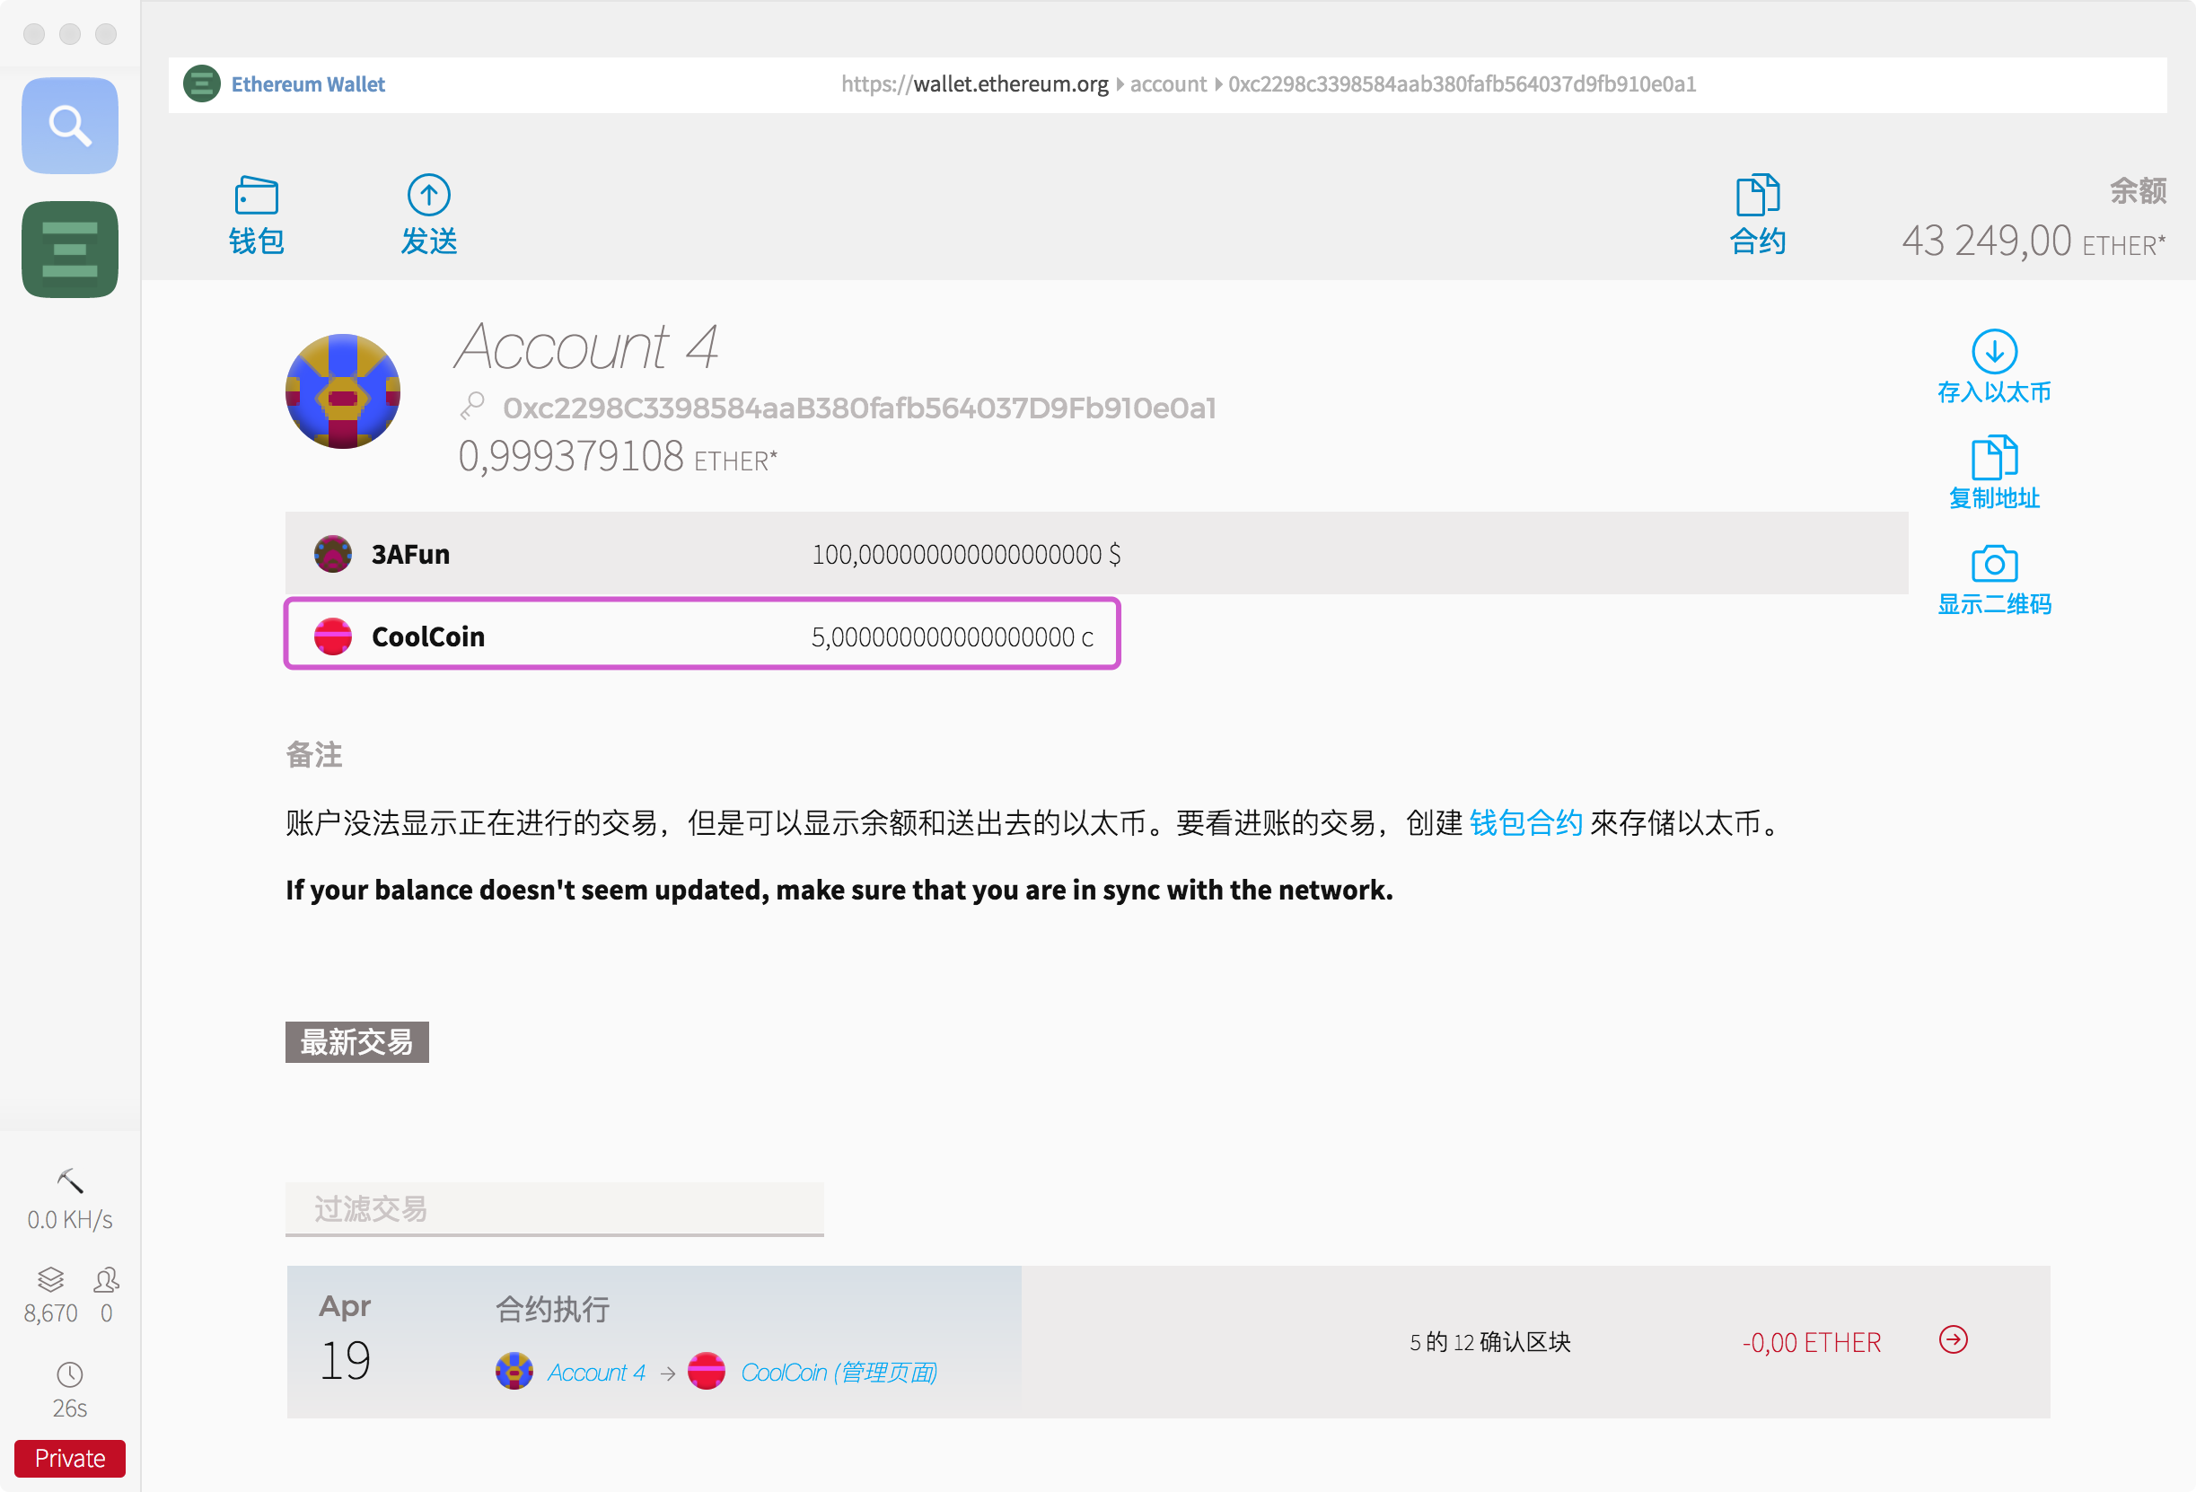Click the account breadcrumb in the URL bar
This screenshot has width=2196, height=1492.
(1168, 84)
